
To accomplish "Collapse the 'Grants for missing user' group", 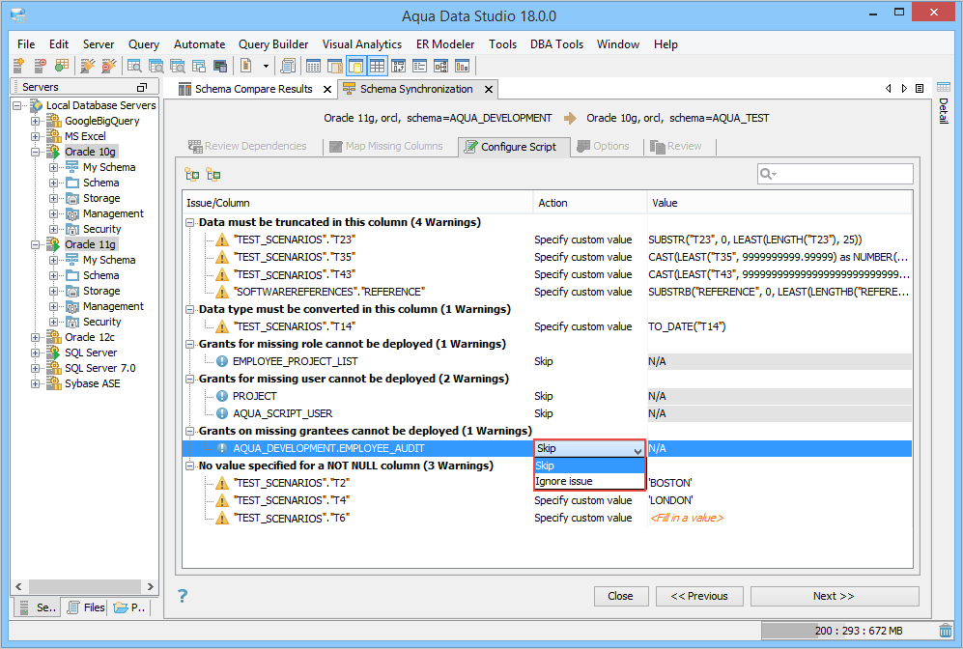I will click(x=190, y=379).
